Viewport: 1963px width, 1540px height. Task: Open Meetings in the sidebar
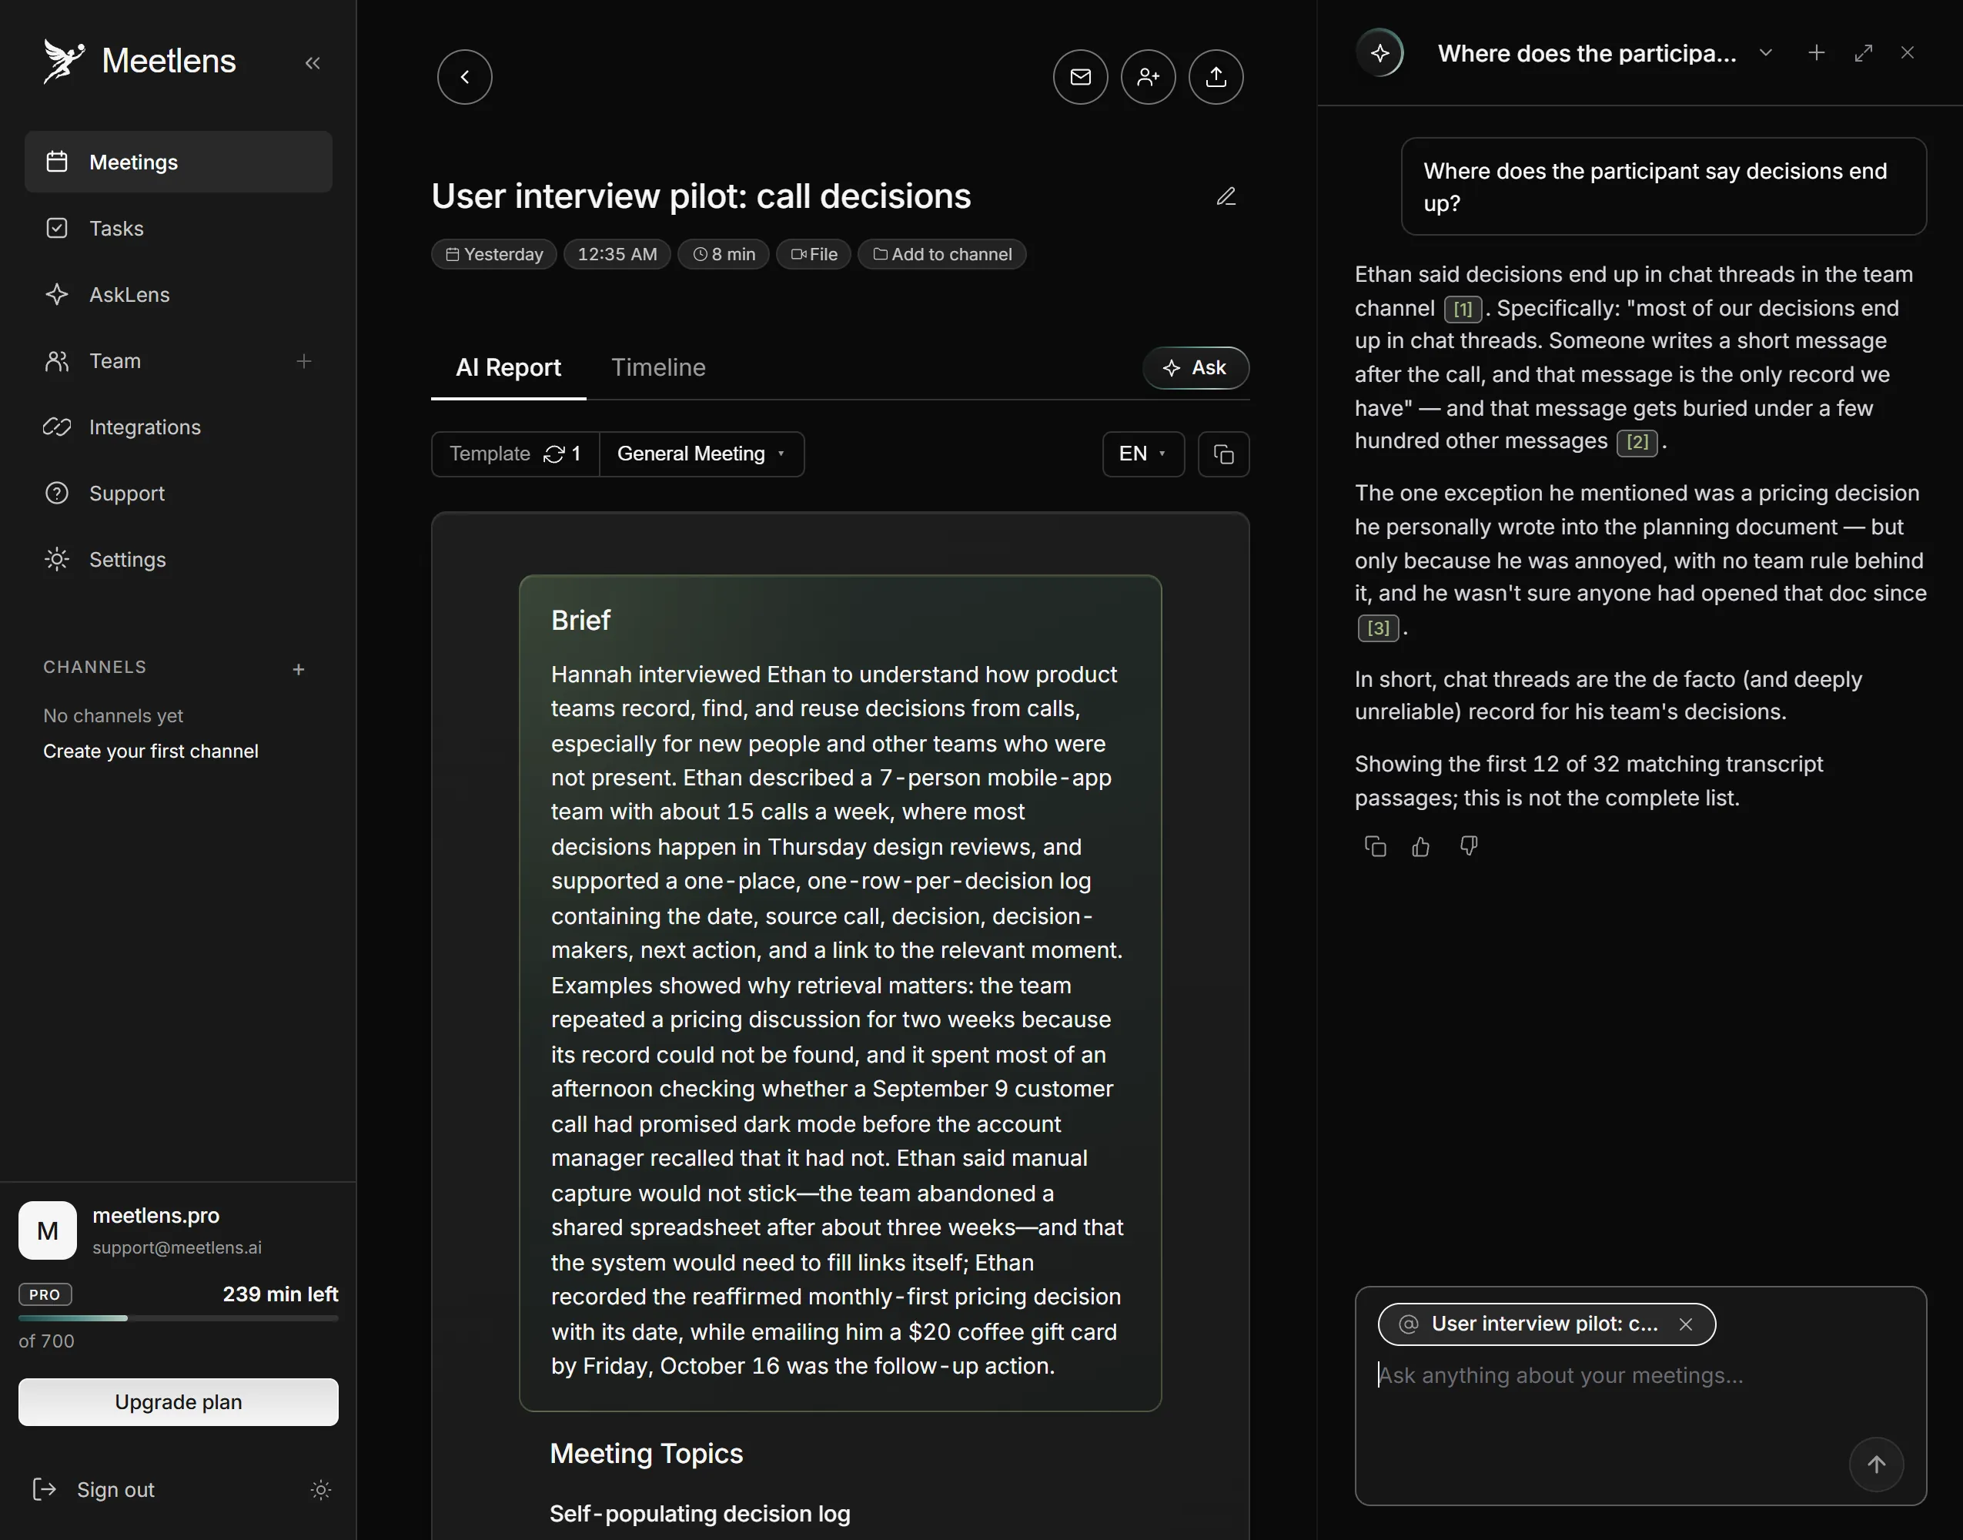[x=179, y=162]
